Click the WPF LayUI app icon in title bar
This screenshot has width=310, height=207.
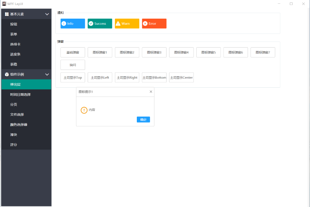coord(4,4)
